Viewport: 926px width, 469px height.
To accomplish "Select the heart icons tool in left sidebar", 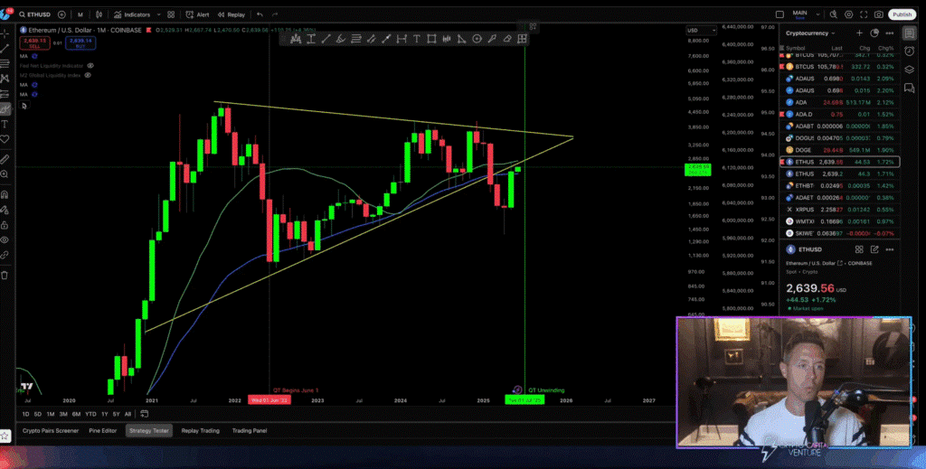I will pyautogui.click(x=5, y=139).
